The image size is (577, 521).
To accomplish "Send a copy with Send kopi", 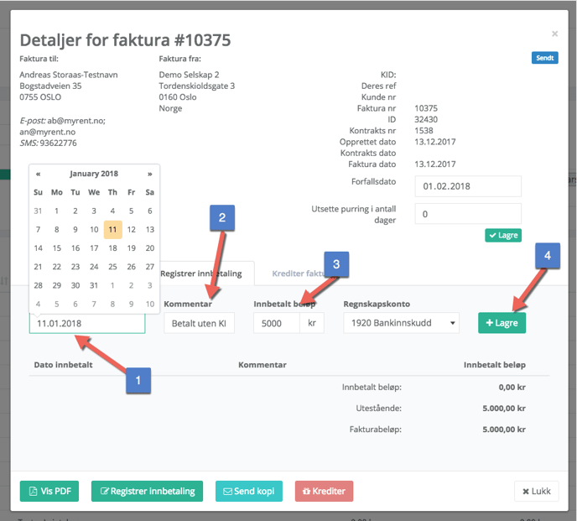I will click(x=249, y=491).
